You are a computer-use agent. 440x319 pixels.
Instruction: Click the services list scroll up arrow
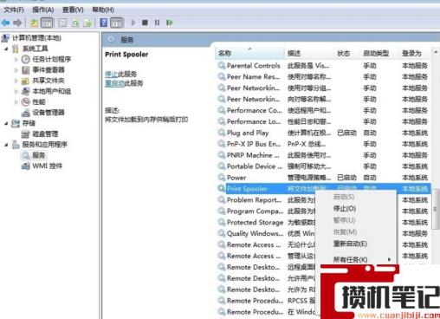[x=436, y=52]
